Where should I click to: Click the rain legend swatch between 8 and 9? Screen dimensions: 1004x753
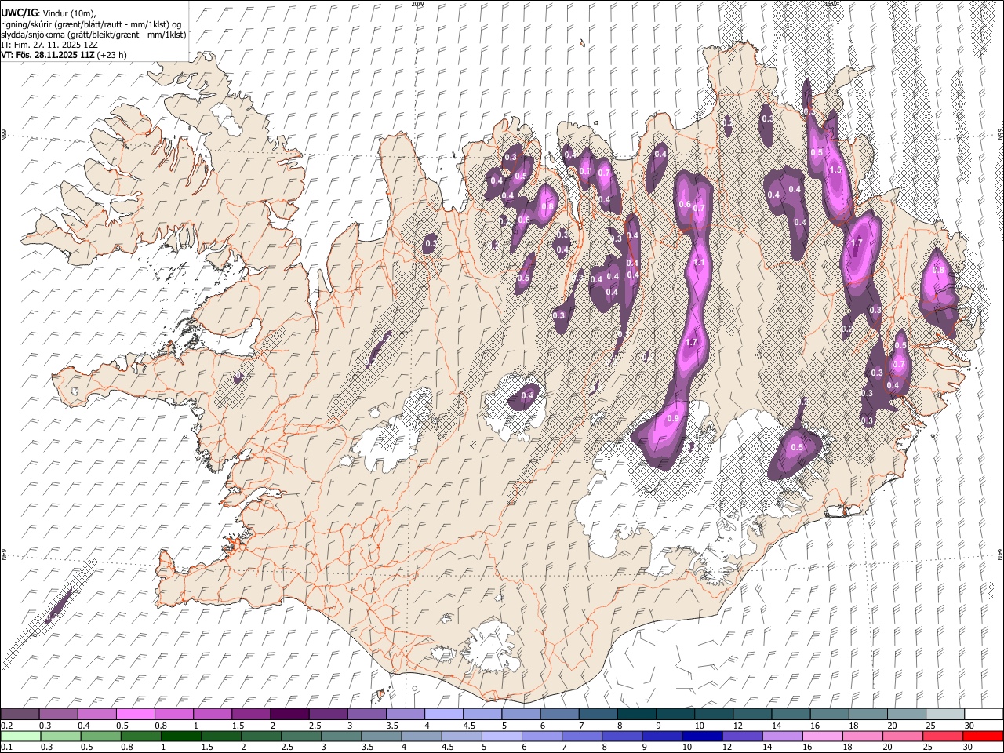621,736
